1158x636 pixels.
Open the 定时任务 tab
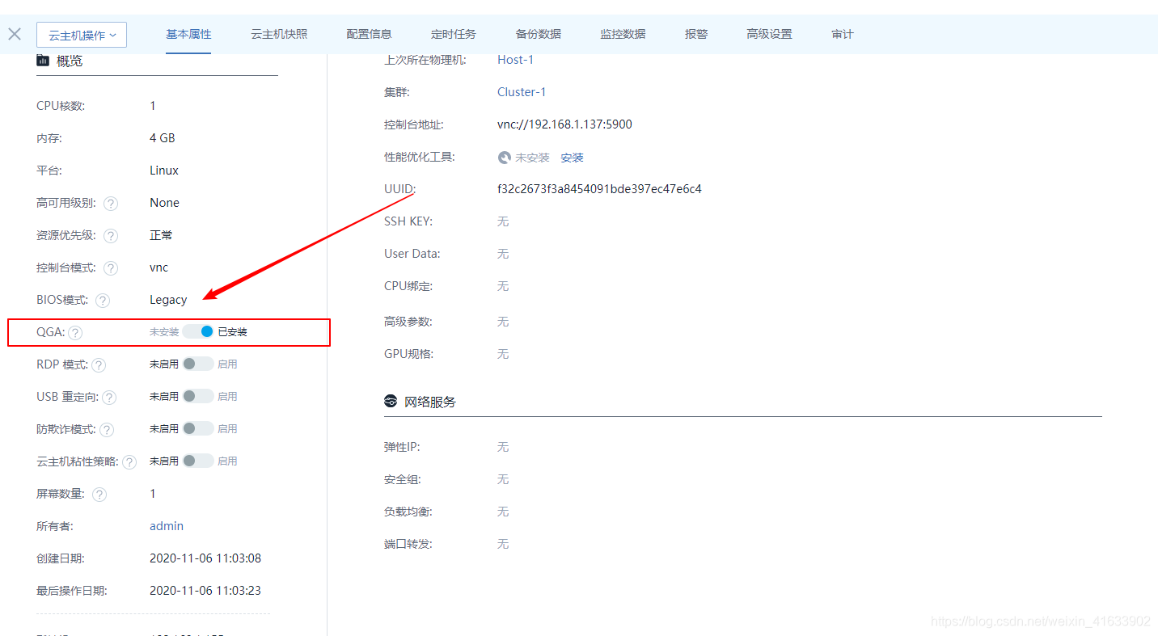pos(454,34)
